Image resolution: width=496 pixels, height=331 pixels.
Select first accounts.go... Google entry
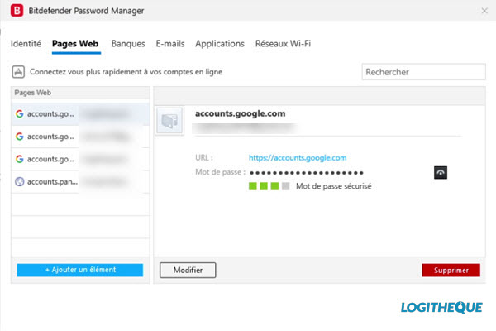click(x=80, y=114)
